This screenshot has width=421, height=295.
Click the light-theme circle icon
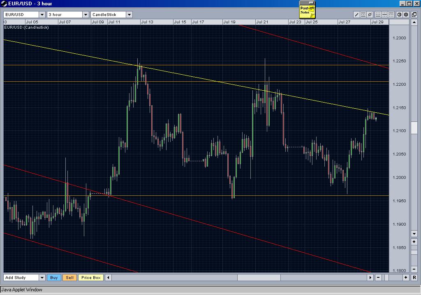pos(399,14)
